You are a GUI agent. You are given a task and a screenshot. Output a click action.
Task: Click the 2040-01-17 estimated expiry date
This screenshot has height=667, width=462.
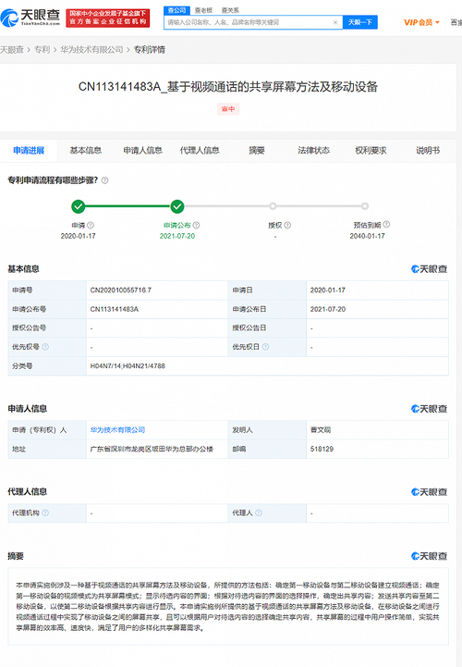pyautogui.click(x=367, y=236)
